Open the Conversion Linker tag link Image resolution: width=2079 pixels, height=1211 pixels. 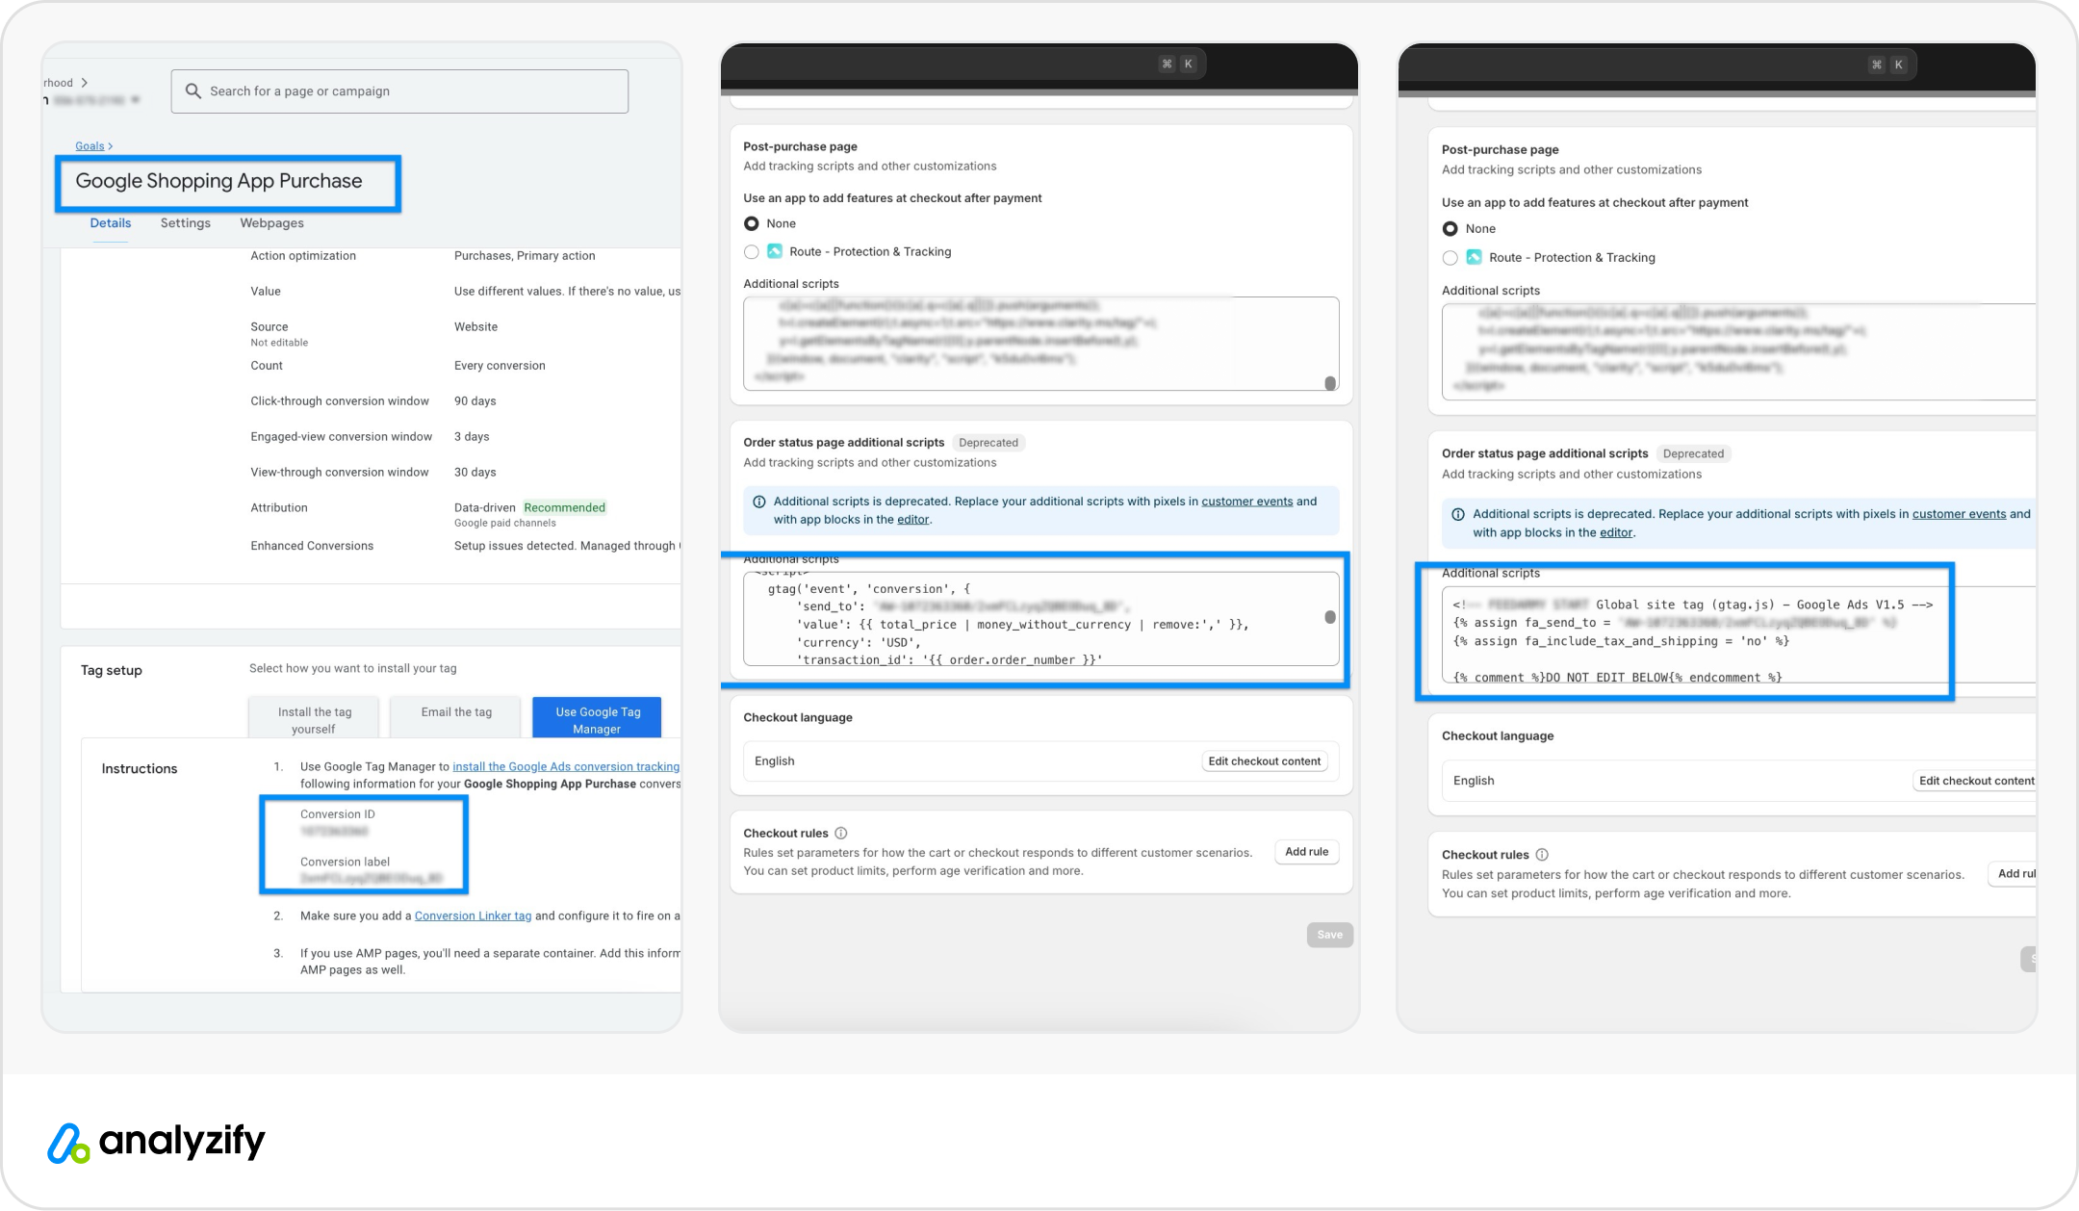pyautogui.click(x=473, y=915)
